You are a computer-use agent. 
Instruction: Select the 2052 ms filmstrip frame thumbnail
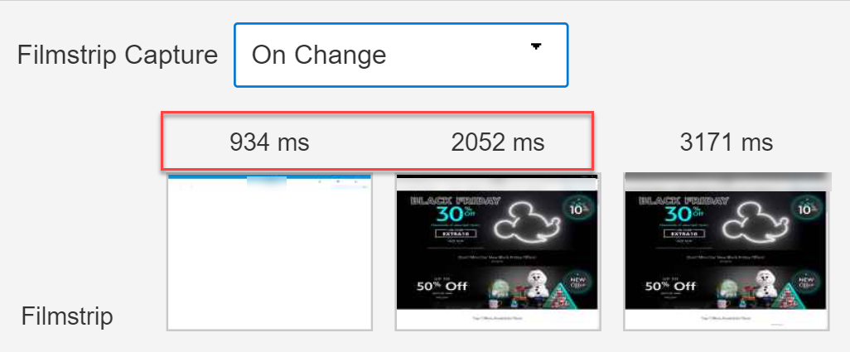(498, 252)
